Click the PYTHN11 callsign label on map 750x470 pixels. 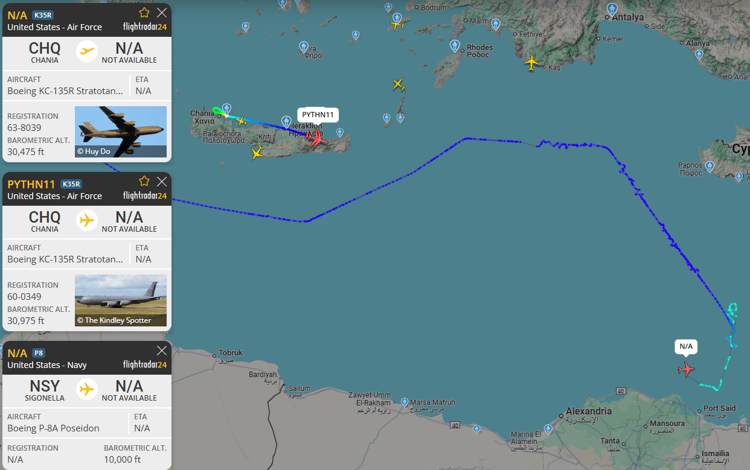318,115
